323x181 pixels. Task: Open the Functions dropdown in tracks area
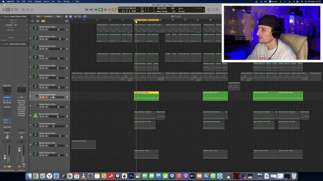tap(48, 17)
